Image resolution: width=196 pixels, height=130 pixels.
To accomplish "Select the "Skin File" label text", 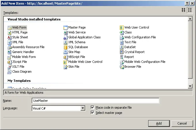I will 74,67.
